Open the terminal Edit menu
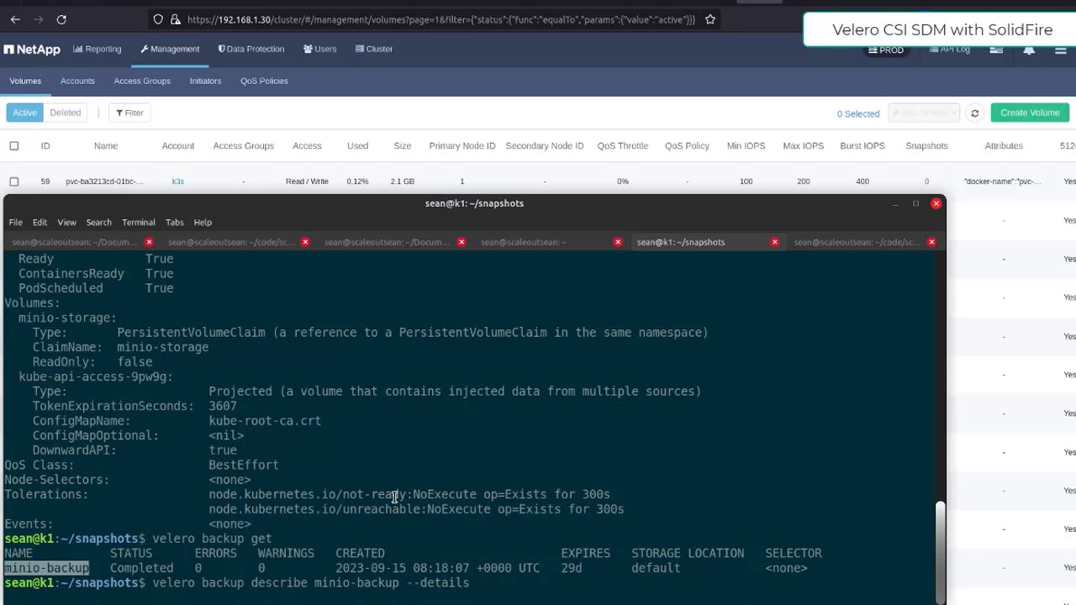The height and width of the screenshot is (605, 1076). (x=40, y=223)
